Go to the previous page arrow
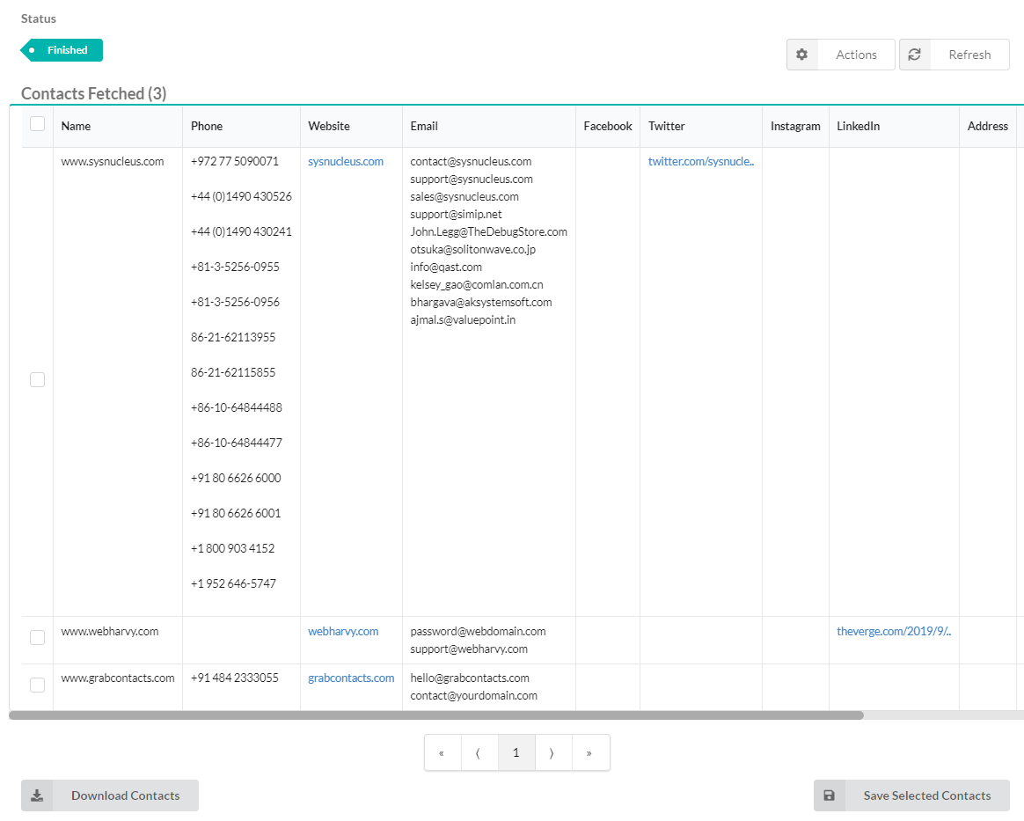Screen dimensions: 1024x821 [479, 753]
